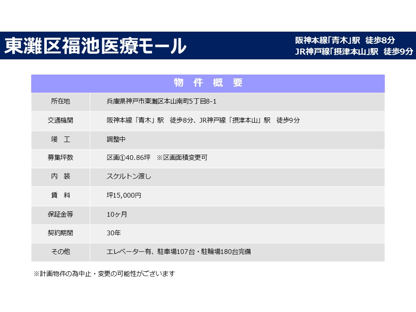
Task: Click the footnote ※計画物件の為中止・変更の可能性がございます
Action: point(104,274)
